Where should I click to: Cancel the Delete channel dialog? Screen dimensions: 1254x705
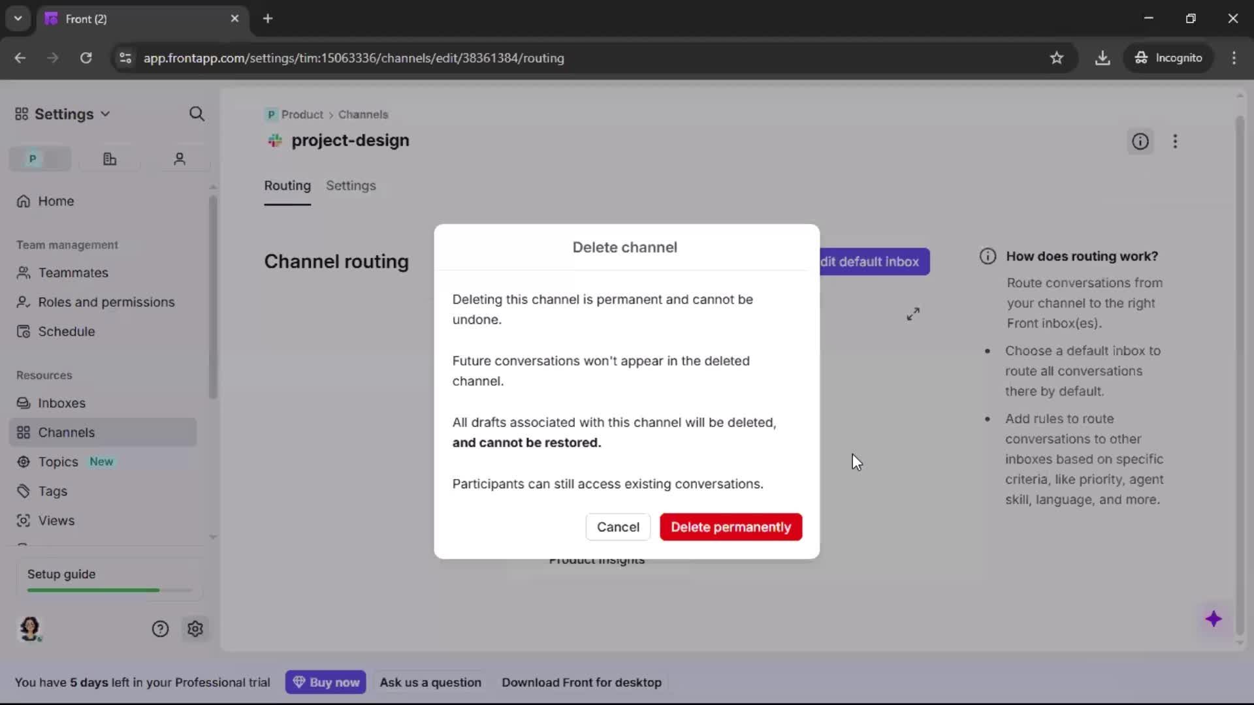618,527
